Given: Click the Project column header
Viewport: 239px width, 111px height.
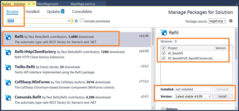Looking at the screenshot, I should 191,48.
